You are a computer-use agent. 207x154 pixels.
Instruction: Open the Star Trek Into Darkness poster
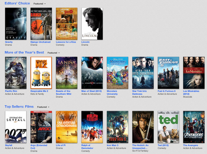pyautogui.click(x=143, y=73)
